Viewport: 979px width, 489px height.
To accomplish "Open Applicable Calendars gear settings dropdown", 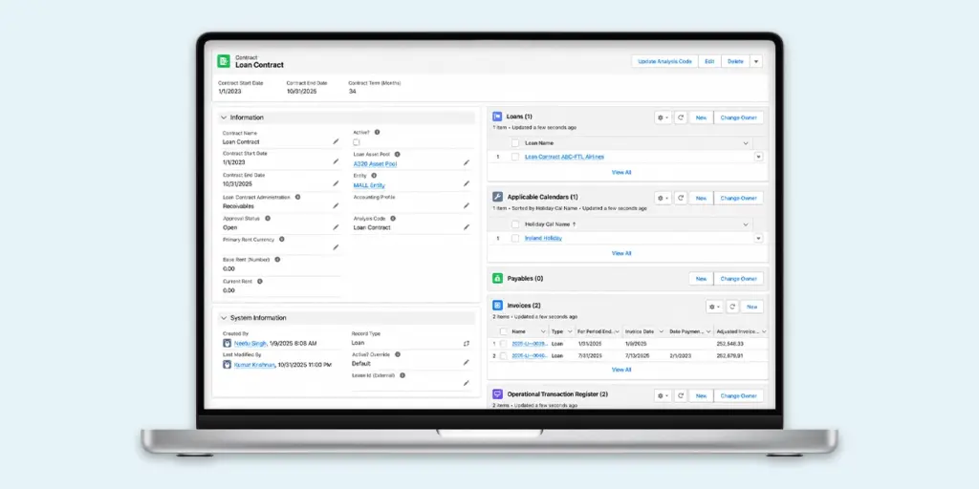I will click(664, 198).
